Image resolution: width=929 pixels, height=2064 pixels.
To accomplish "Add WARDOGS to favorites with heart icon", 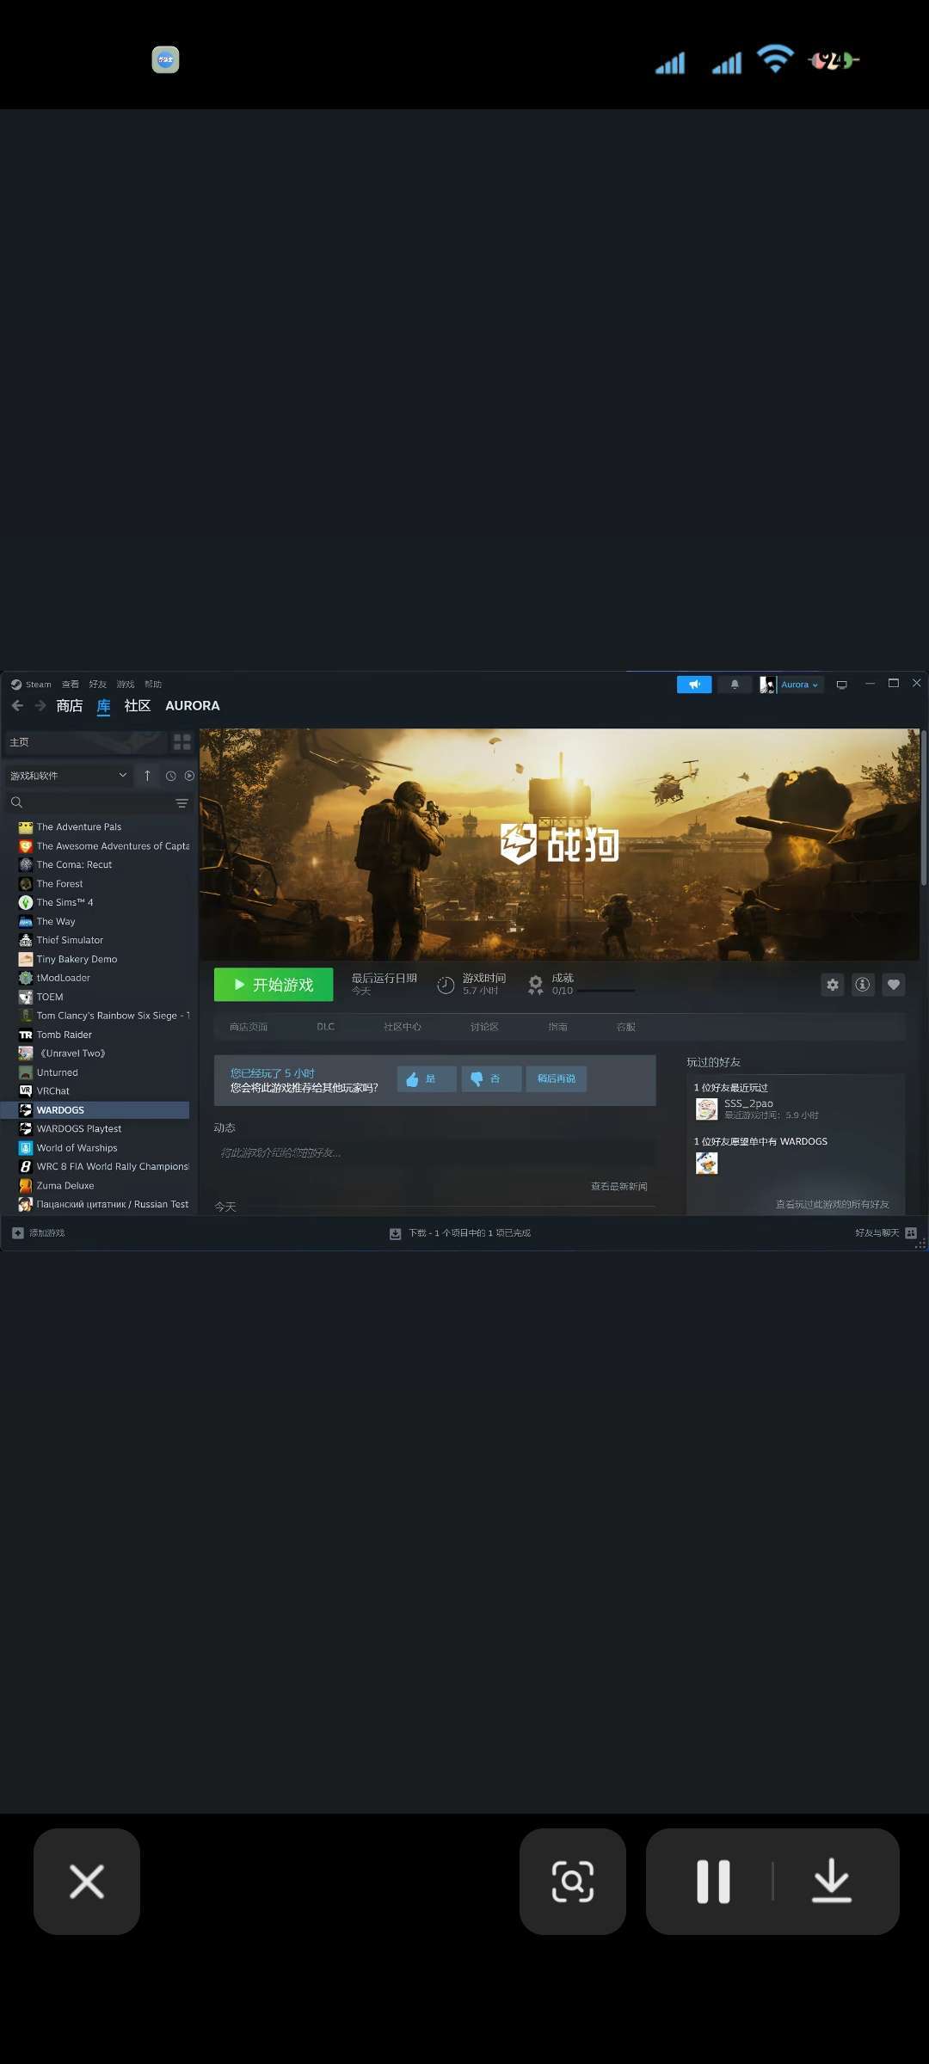I will pyautogui.click(x=894, y=985).
